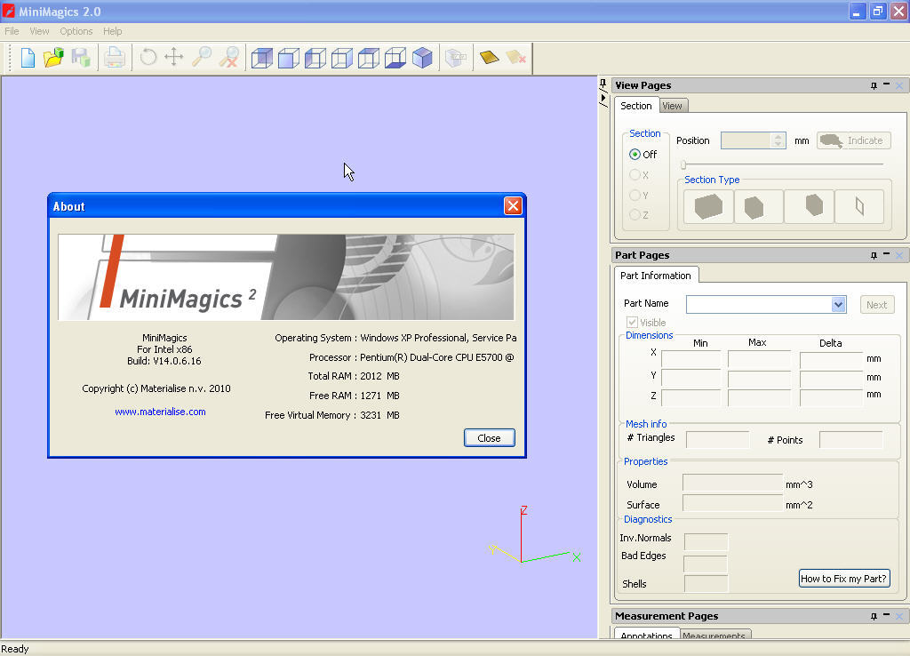
Task: Select the Z section radio button
Action: (x=635, y=215)
